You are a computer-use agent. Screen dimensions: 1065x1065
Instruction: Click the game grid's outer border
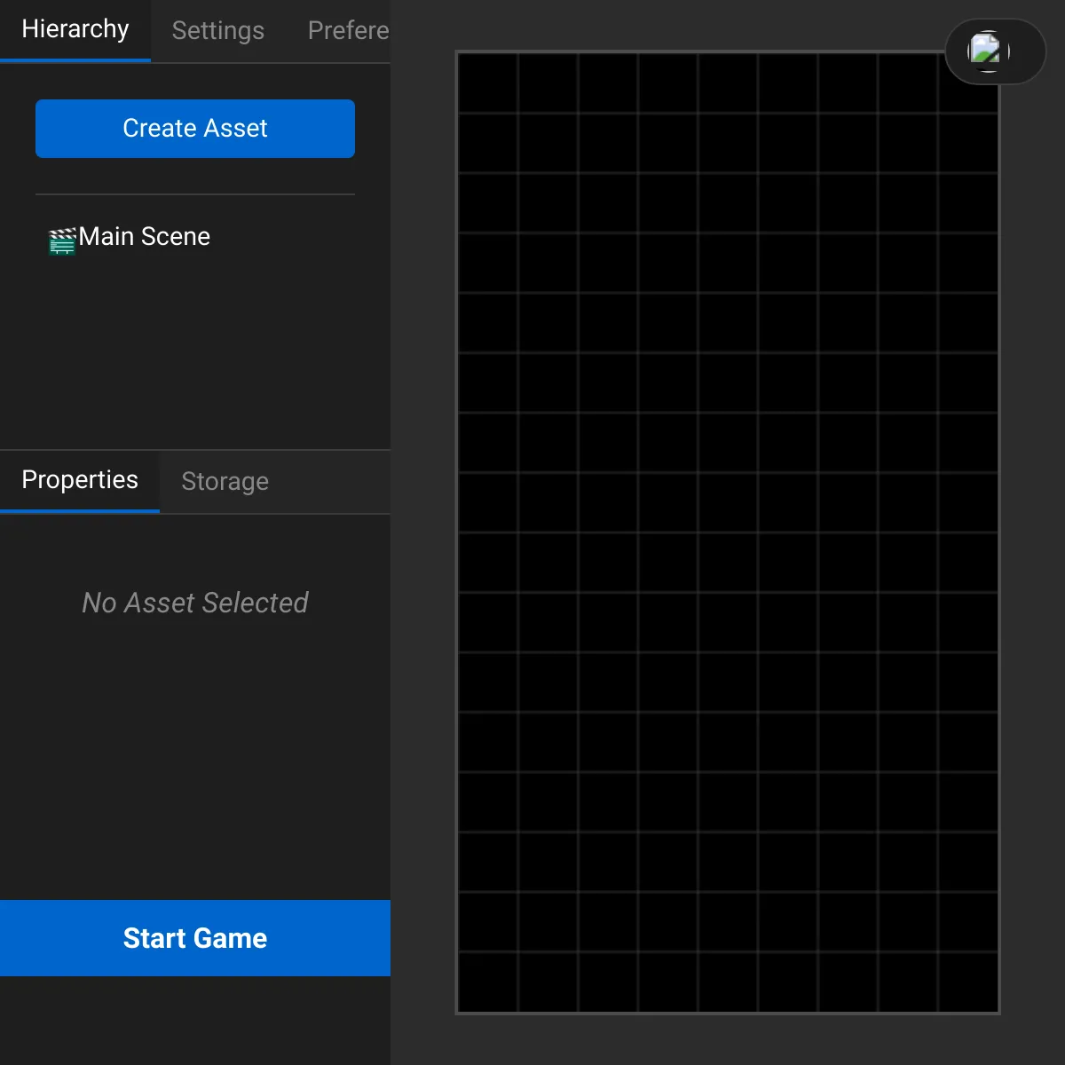click(457, 532)
